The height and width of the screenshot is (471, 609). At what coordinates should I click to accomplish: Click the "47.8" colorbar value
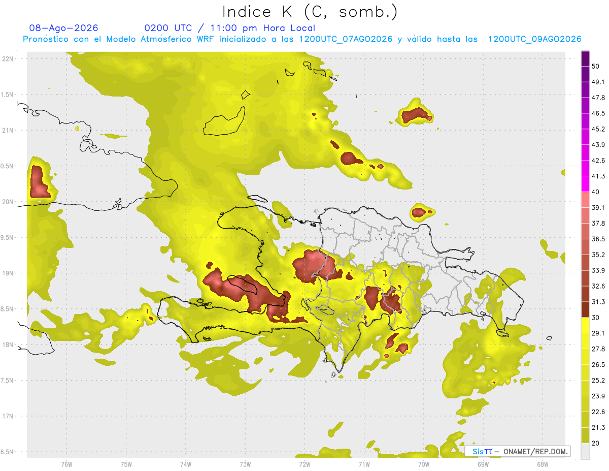[598, 98]
